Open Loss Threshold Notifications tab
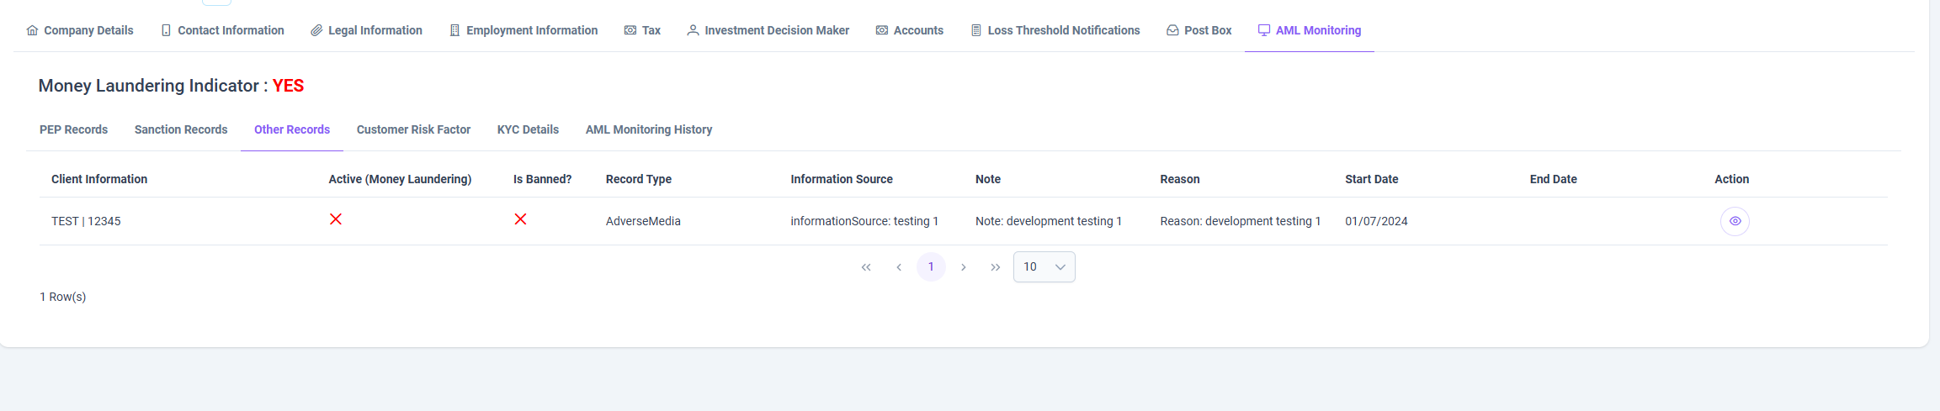Image resolution: width=1940 pixels, height=411 pixels. coord(1055,30)
